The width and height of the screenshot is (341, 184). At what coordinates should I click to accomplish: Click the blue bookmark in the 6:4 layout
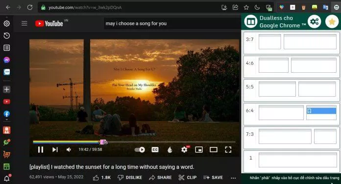[321, 111]
